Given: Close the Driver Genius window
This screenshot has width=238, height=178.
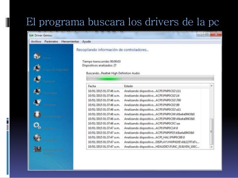Looking at the screenshot, I should 216,35.
